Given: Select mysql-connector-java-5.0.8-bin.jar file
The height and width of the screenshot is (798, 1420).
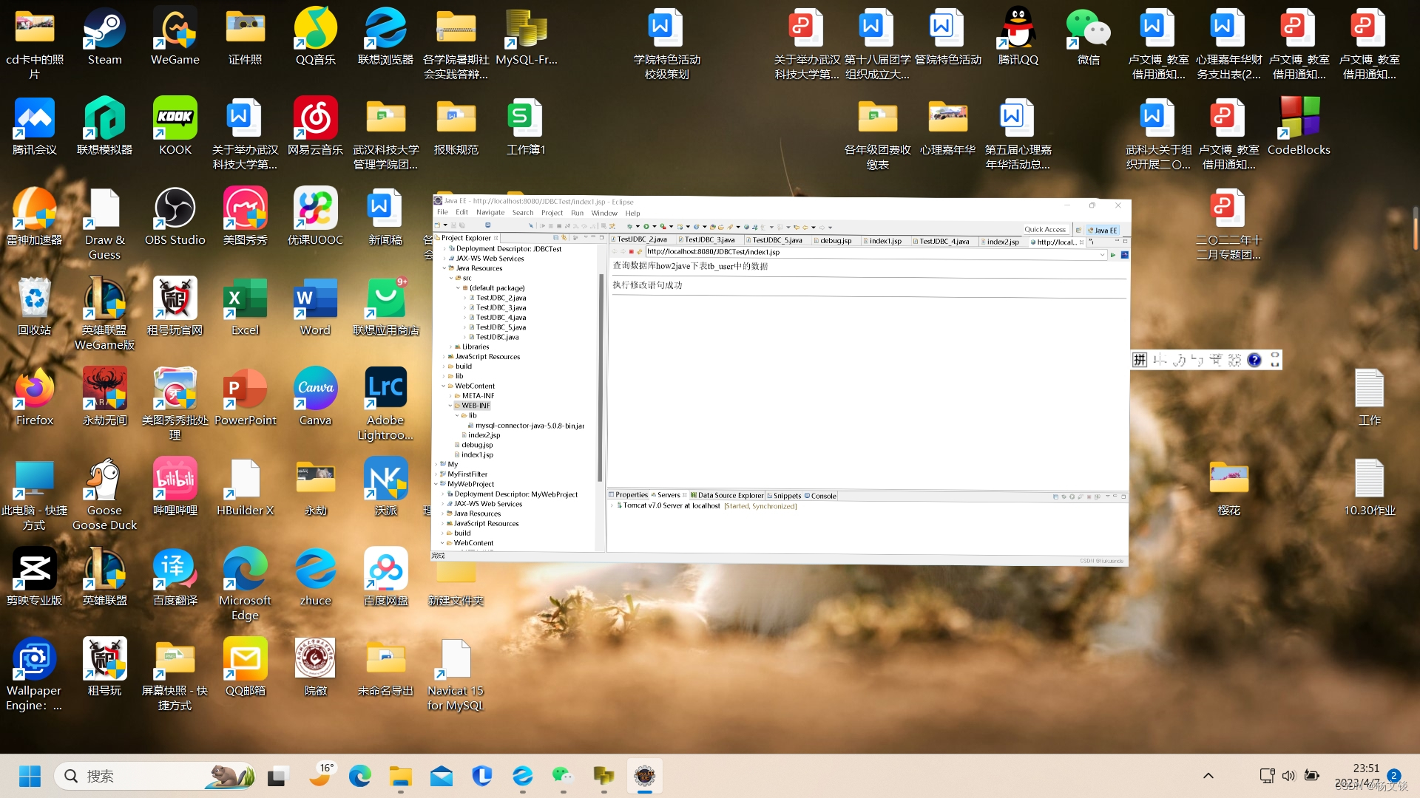Looking at the screenshot, I should click(x=526, y=426).
